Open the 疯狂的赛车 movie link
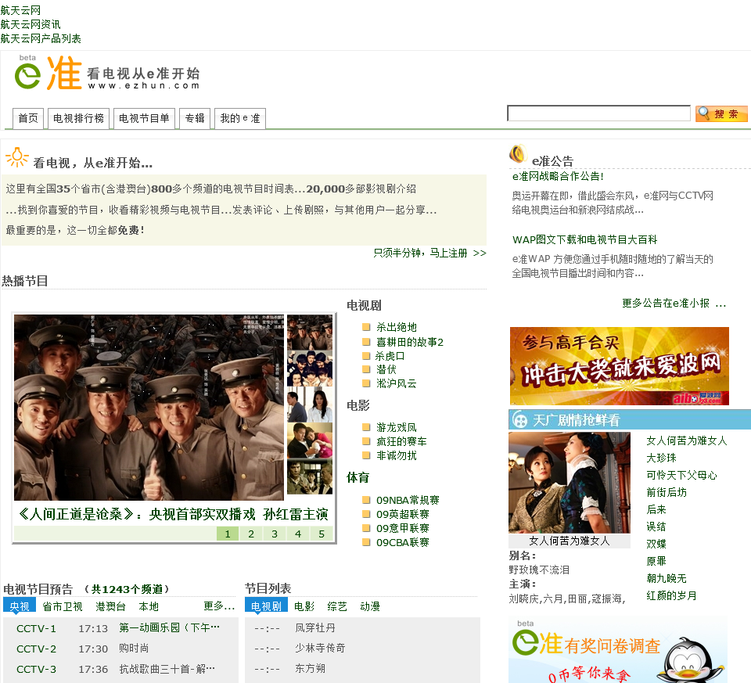751x683 pixels. [x=401, y=441]
